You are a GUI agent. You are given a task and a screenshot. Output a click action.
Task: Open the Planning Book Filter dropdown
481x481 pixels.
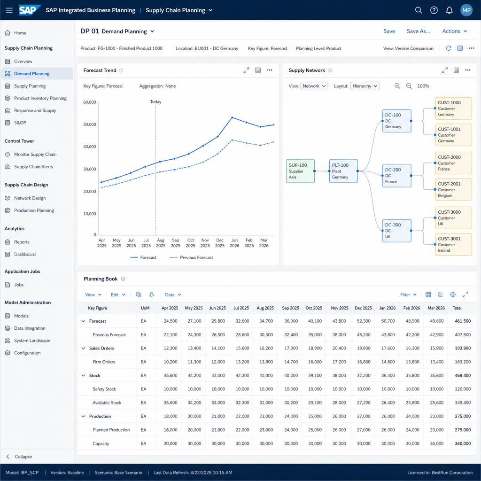tap(408, 295)
